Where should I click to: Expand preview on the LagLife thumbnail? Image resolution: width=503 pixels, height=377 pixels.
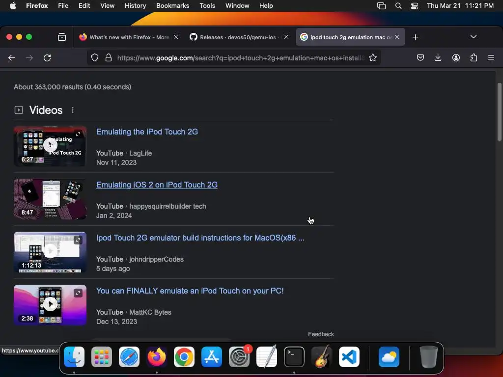pyautogui.click(x=78, y=134)
